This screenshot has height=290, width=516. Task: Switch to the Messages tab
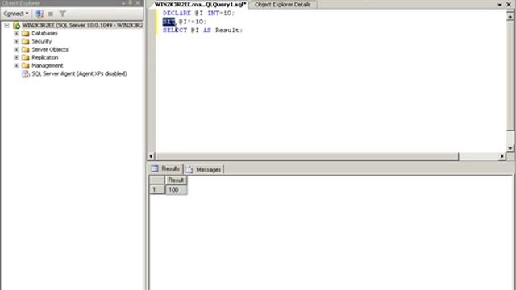[x=204, y=170]
